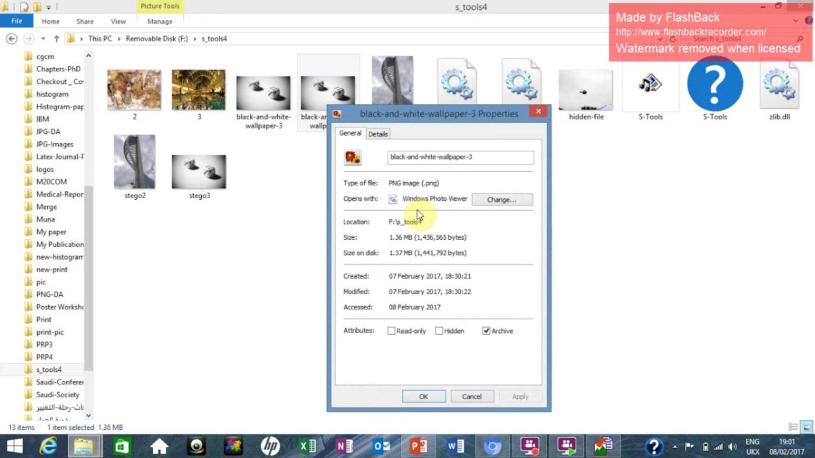815x458 pixels.
Task: Select the General tab in Properties
Action: [x=350, y=133]
